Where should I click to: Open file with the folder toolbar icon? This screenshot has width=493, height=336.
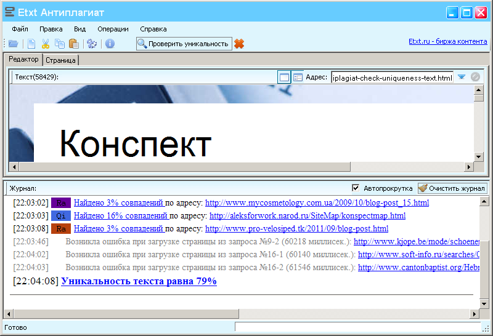(x=14, y=44)
